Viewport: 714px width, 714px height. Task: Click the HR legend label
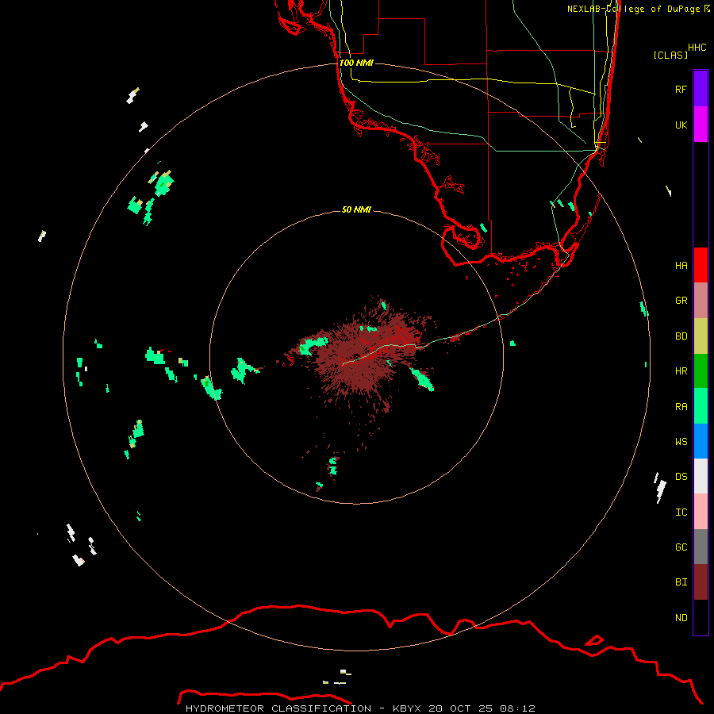(x=681, y=371)
